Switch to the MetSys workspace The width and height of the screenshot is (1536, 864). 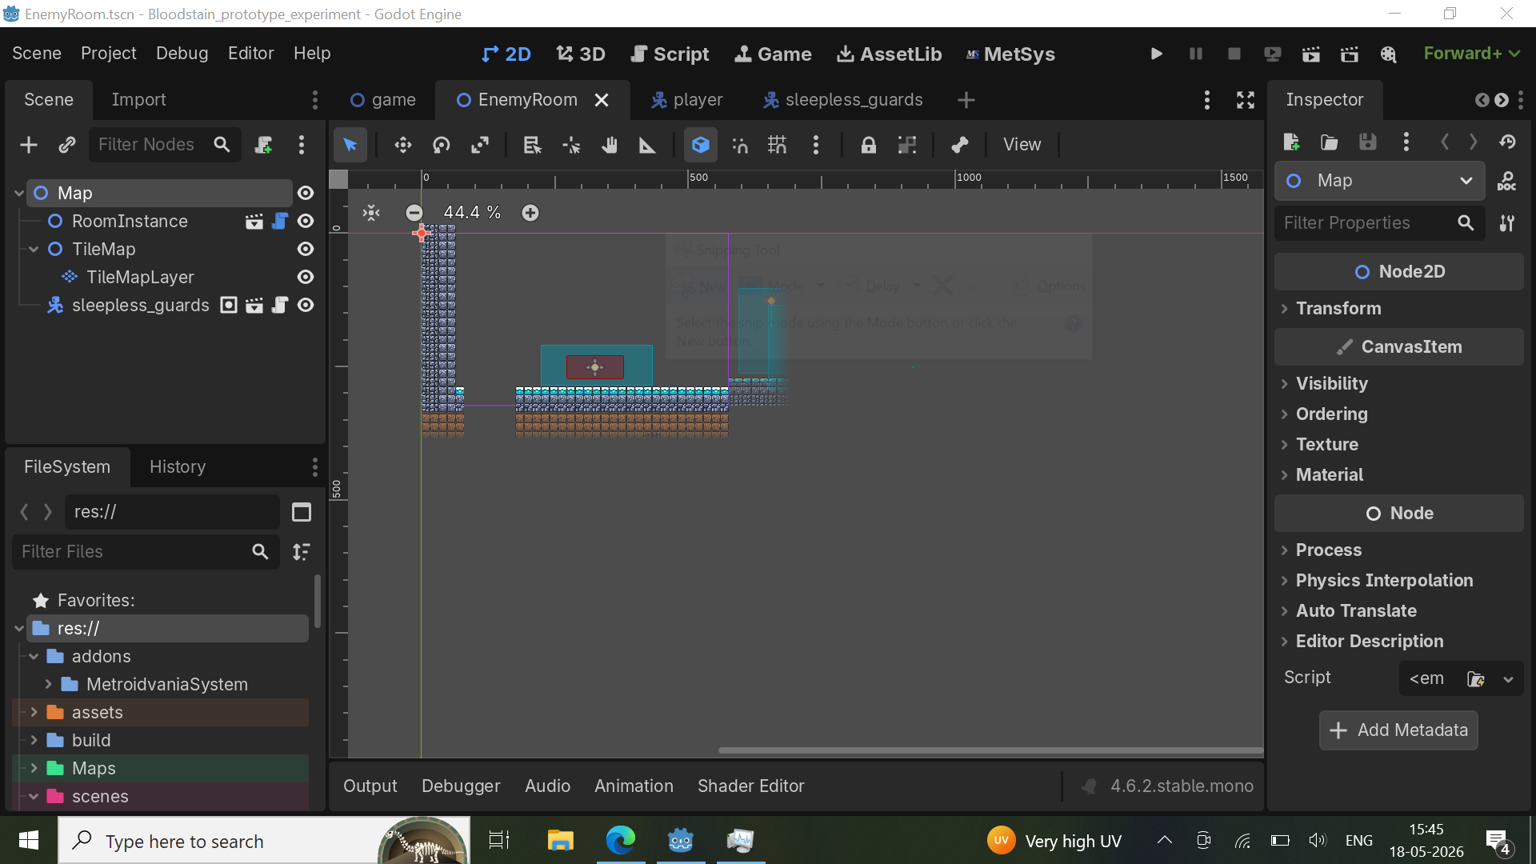1010,54
